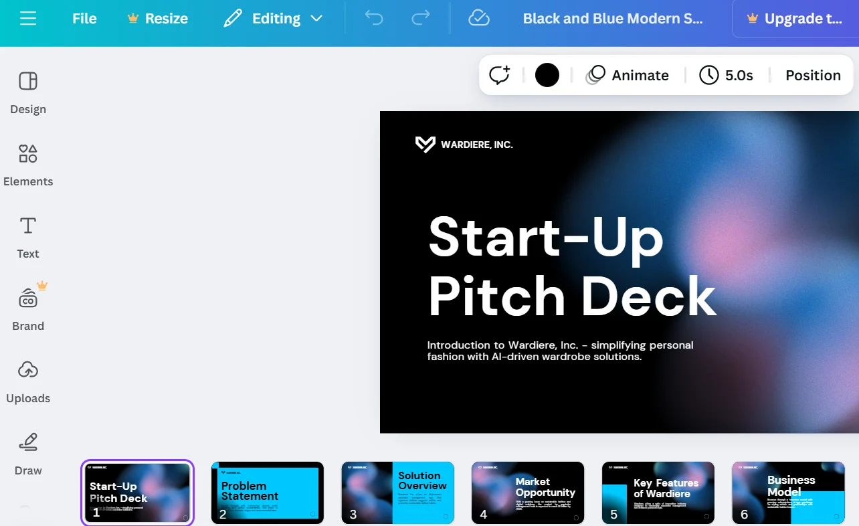Select the Text tool in sidebar
Image resolution: width=859 pixels, height=526 pixels.
click(28, 236)
